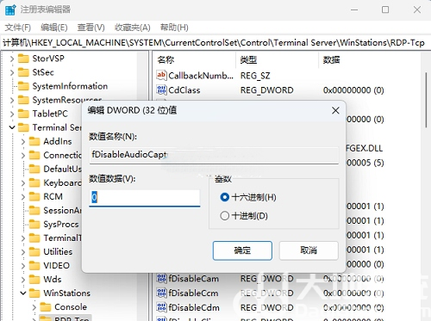431x321 pixels.
Task: Confirm the DWORD edit with 确定
Action: pyautogui.click(x=242, y=250)
